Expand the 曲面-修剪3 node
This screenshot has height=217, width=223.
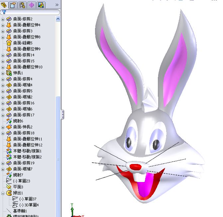point(3,31)
